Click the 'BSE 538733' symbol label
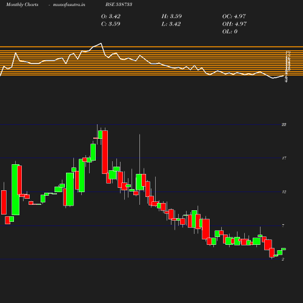Image resolution: width=303 pixels, height=303 pixels. (119, 4)
